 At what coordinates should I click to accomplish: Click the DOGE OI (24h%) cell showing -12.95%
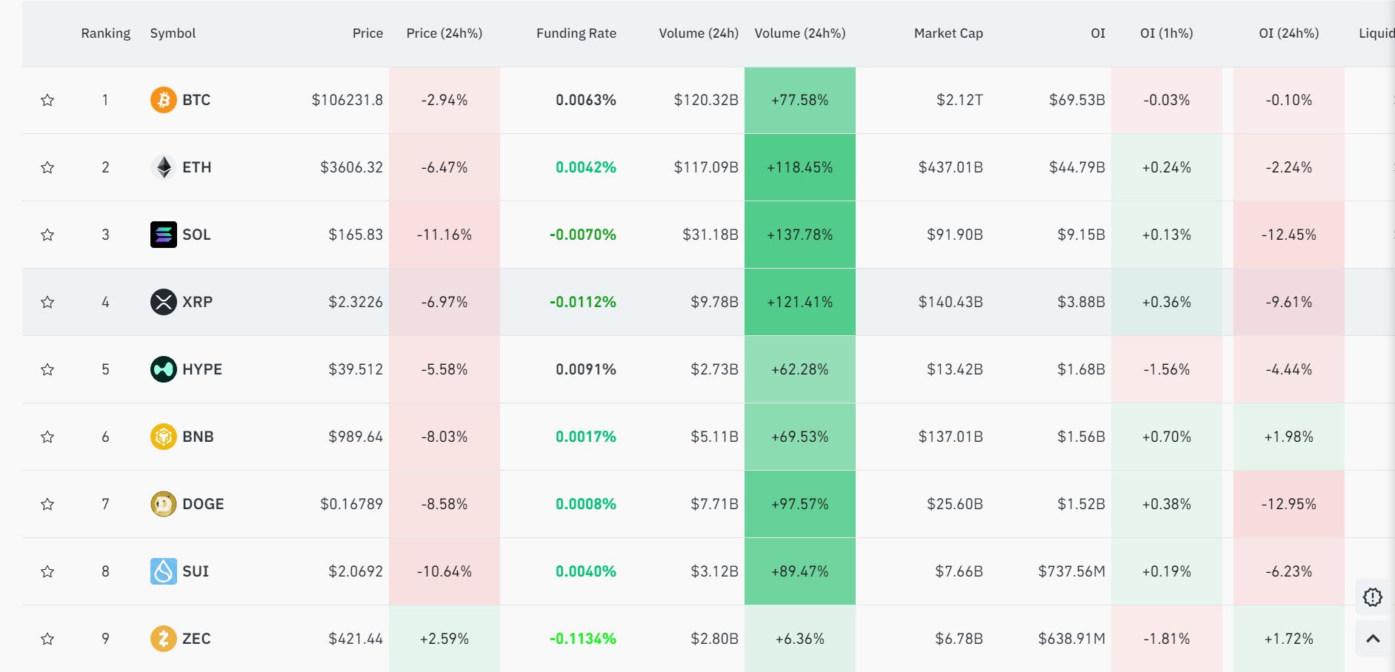click(1288, 504)
